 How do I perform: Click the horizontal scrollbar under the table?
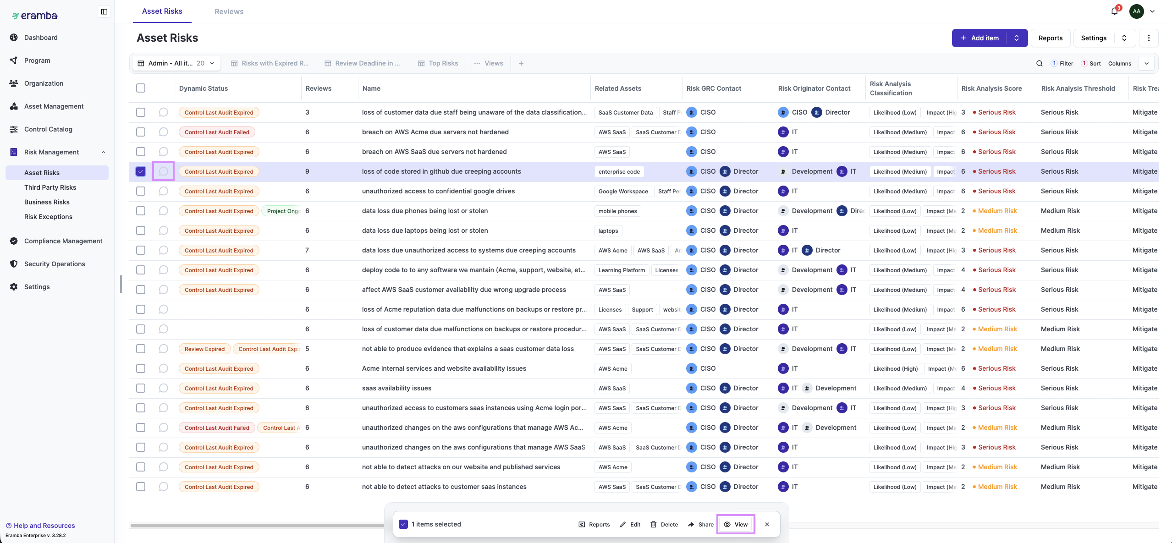click(257, 526)
